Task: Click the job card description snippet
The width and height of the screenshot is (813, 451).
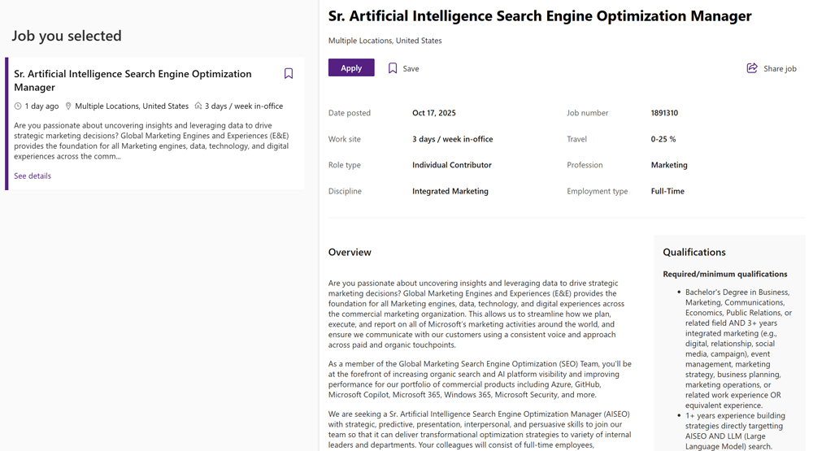Action: (x=151, y=141)
